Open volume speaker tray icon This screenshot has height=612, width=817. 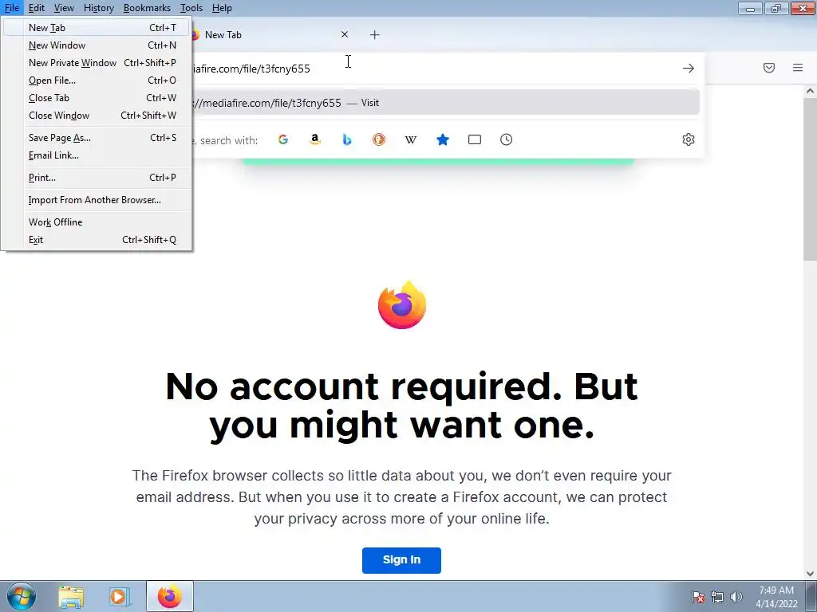click(736, 597)
